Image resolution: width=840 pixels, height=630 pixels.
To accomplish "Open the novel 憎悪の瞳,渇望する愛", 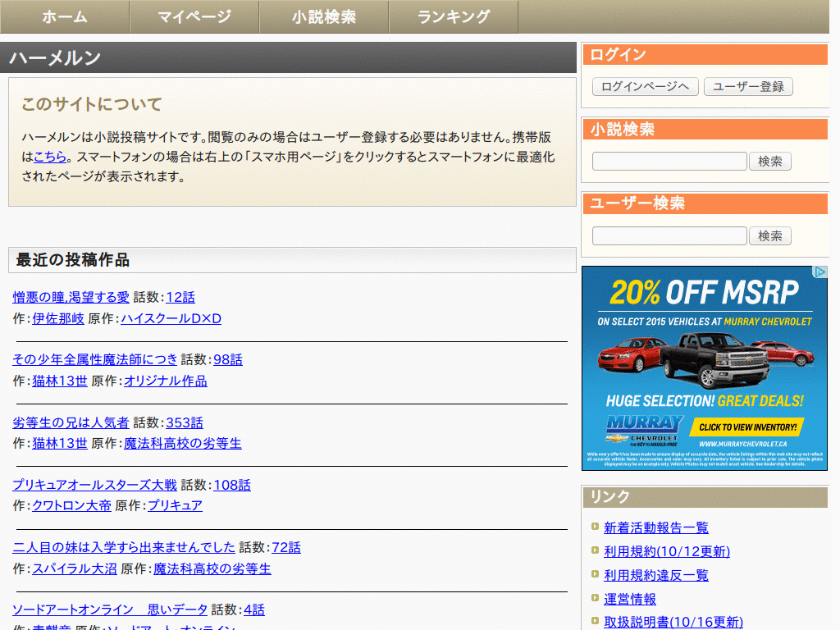I will pos(71,297).
